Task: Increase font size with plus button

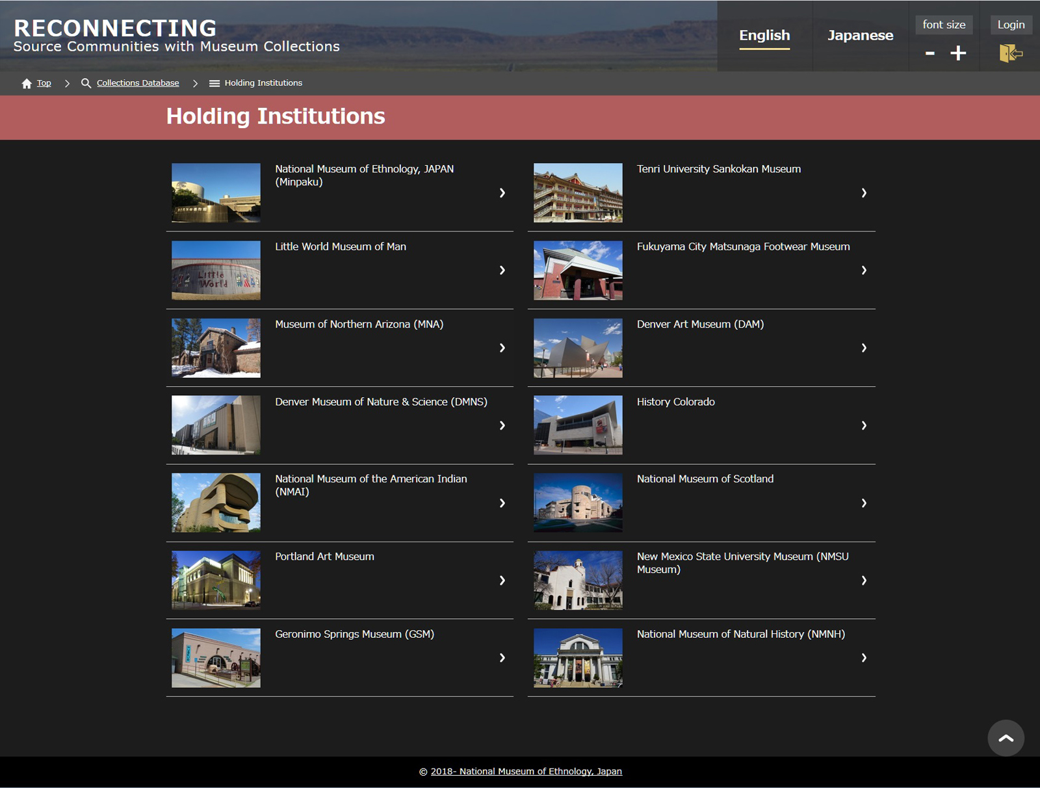Action: click(x=958, y=53)
